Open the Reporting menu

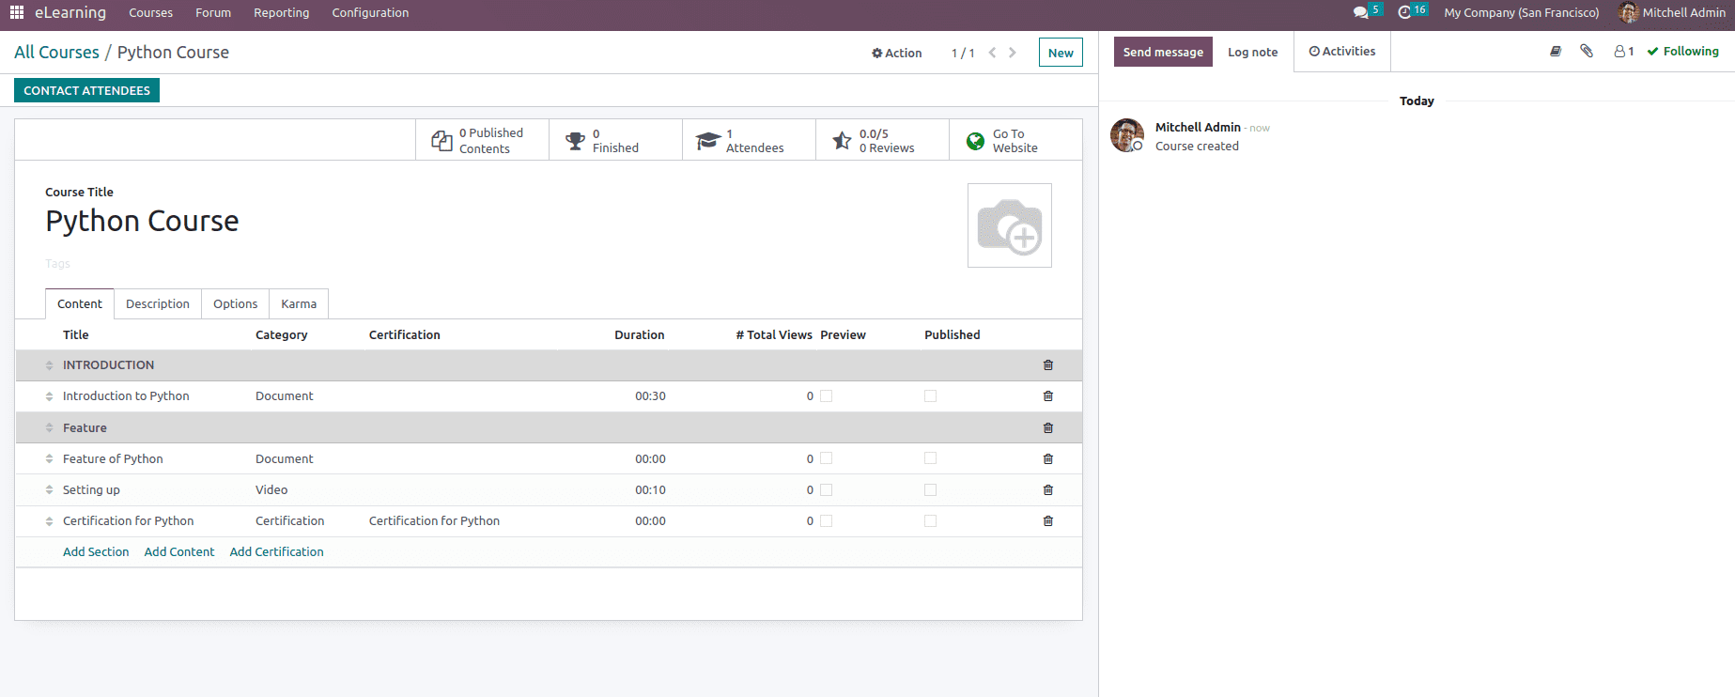281,13
